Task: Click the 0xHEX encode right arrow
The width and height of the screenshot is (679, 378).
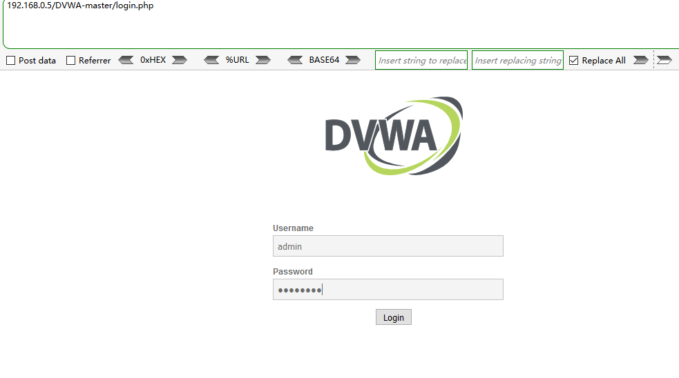Action: tap(180, 60)
